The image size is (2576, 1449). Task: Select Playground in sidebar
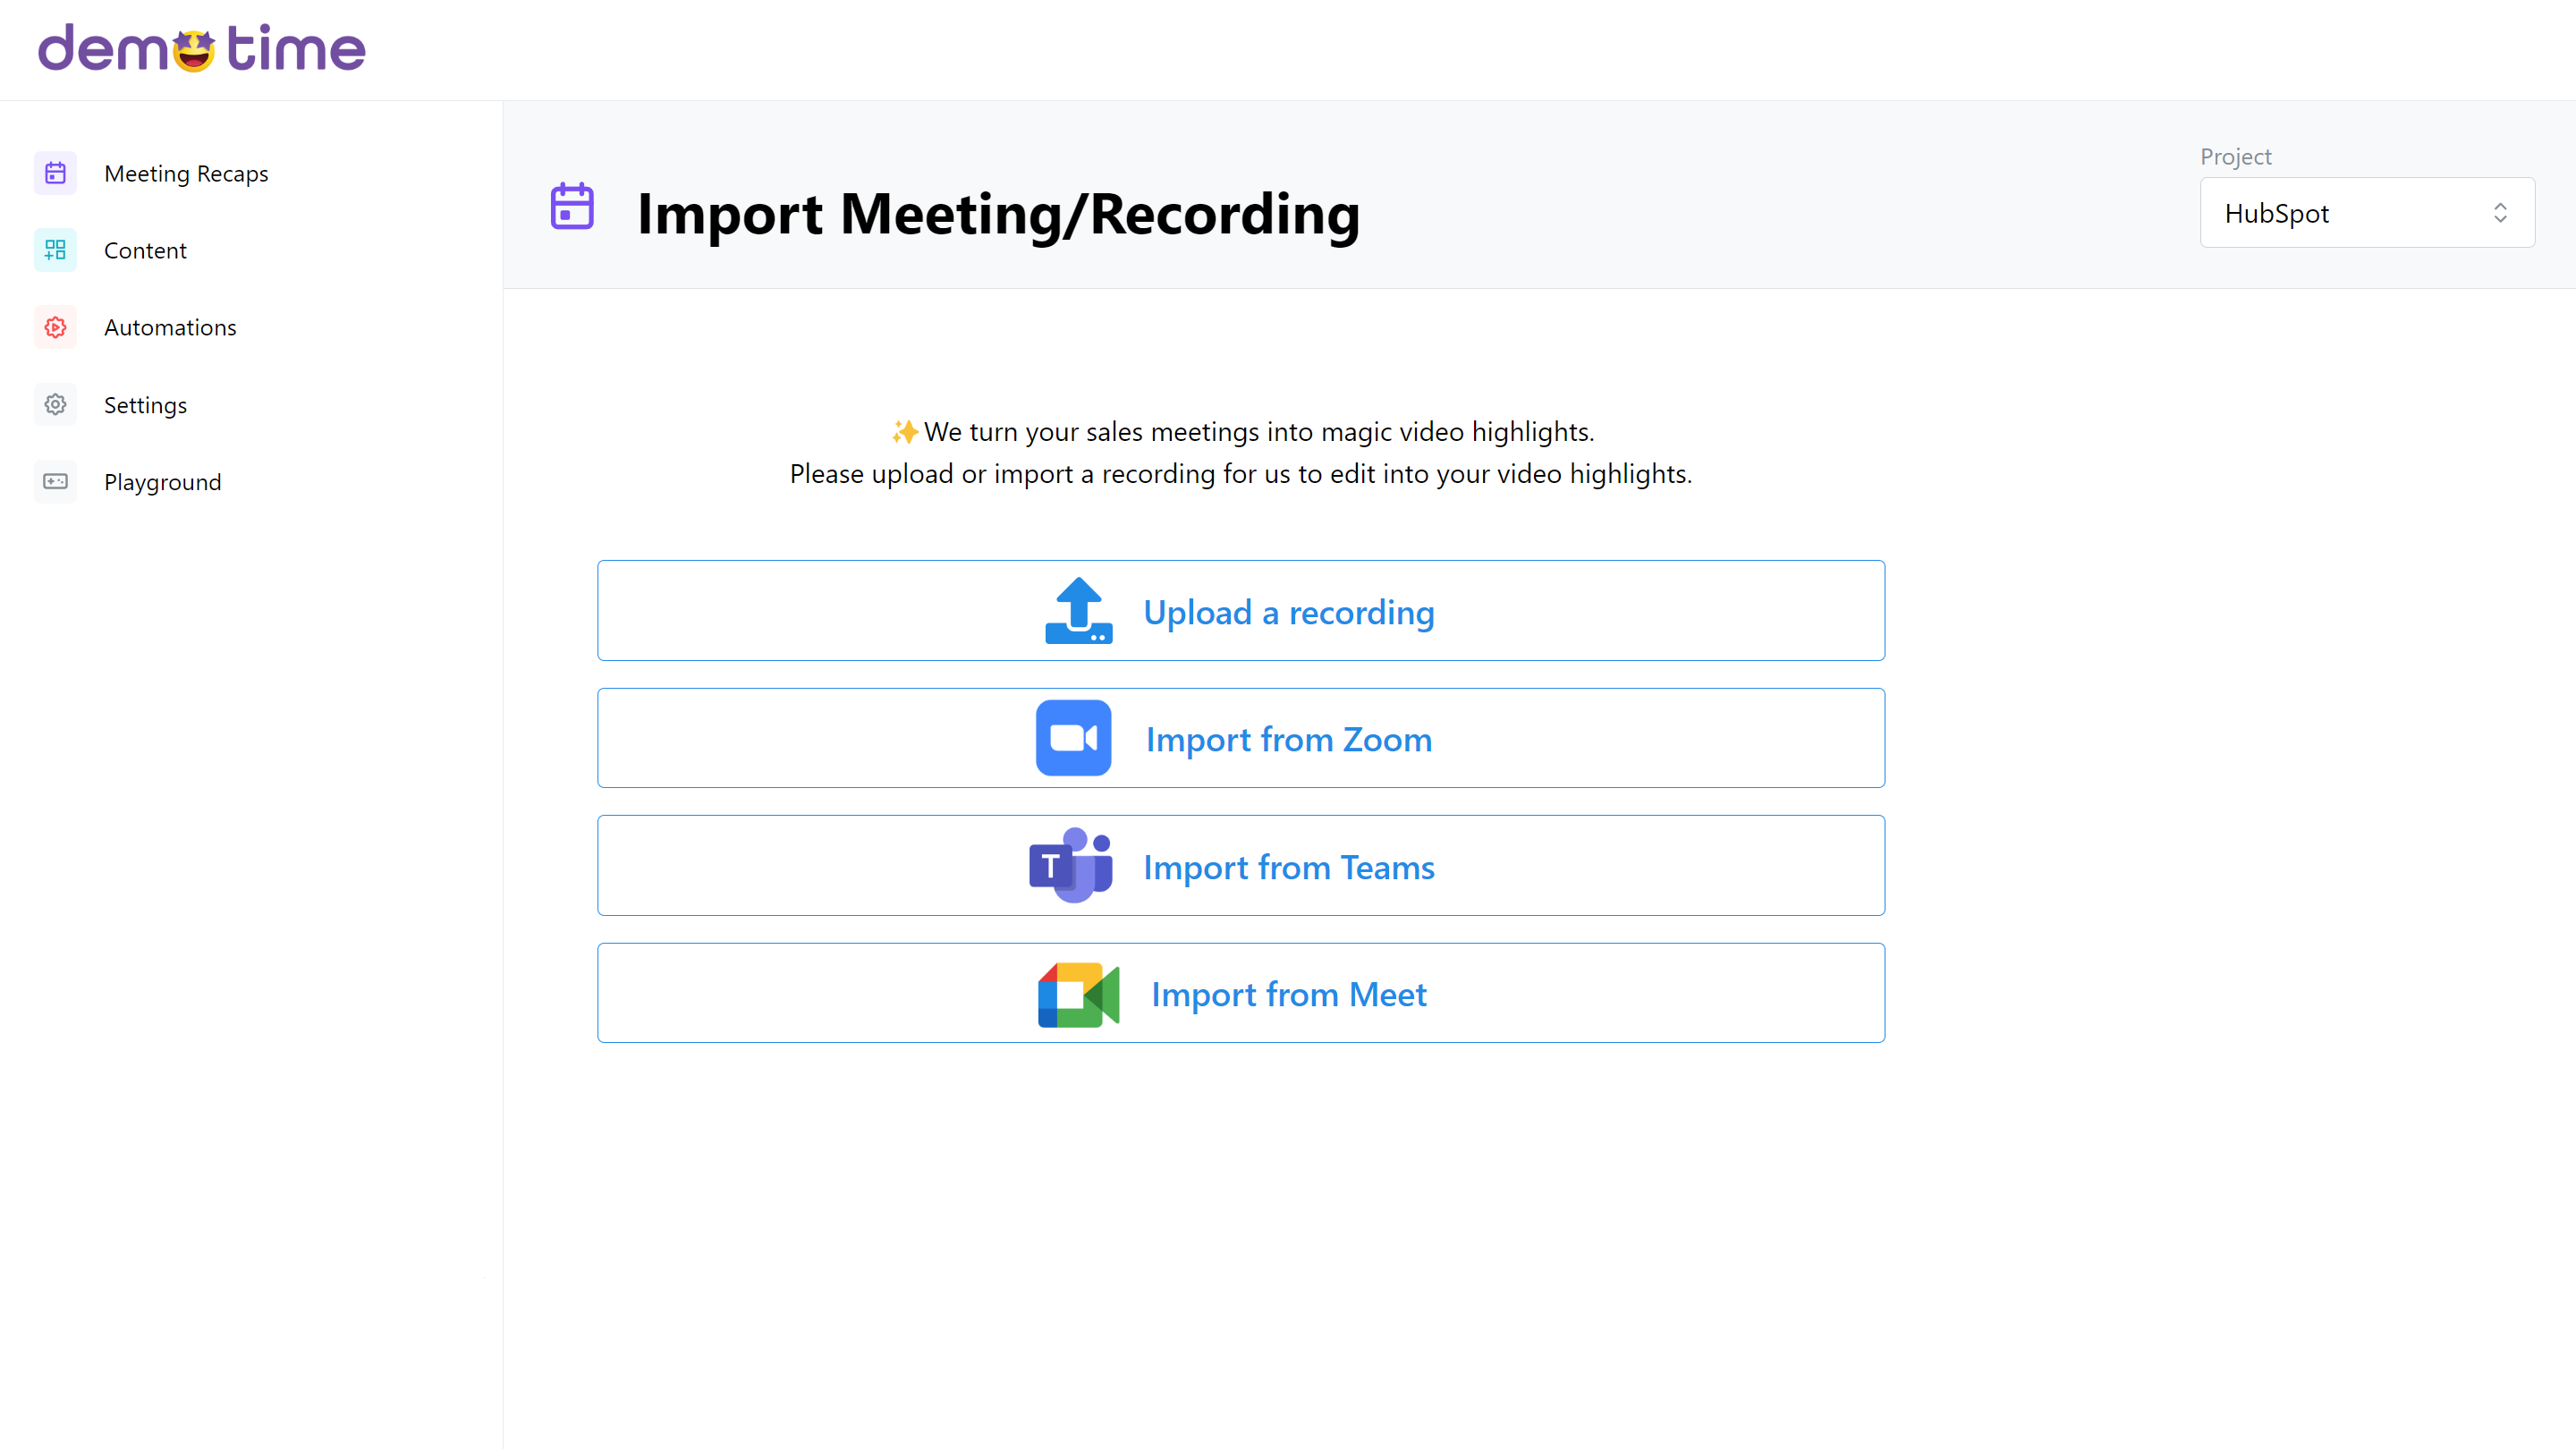(162, 482)
